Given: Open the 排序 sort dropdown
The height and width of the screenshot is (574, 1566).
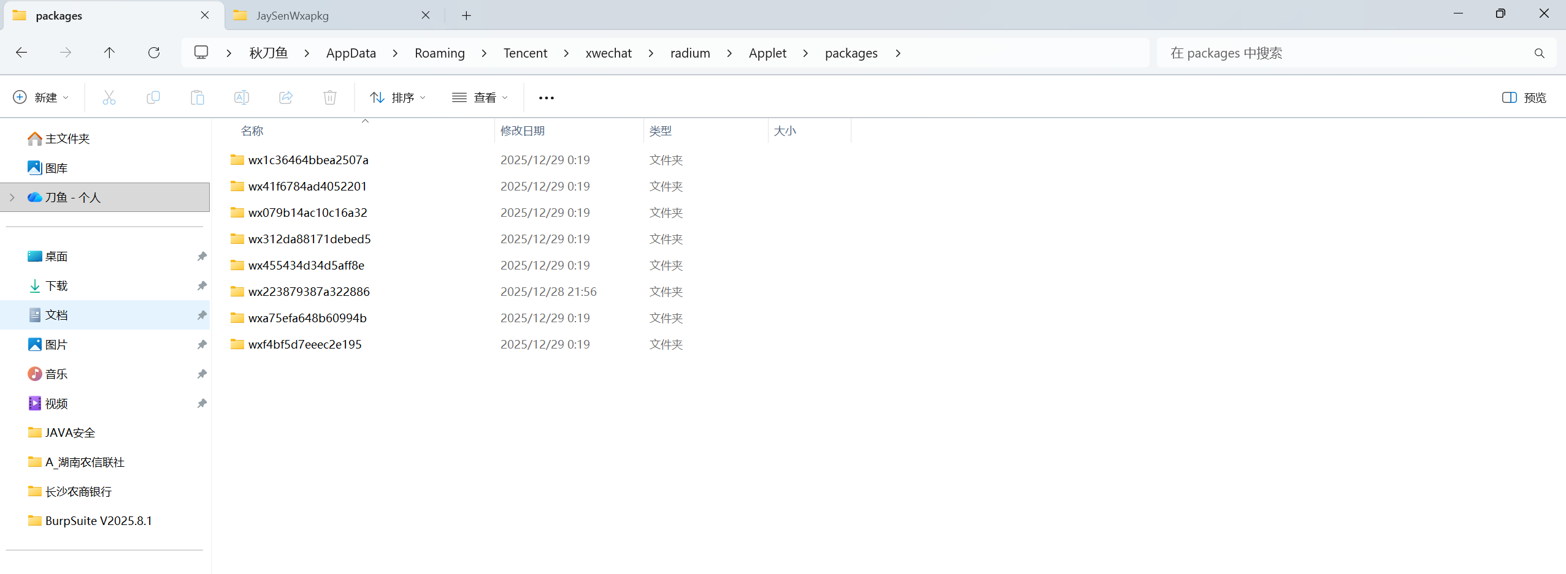Looking at the screenshot, I should tap(397, 97).
